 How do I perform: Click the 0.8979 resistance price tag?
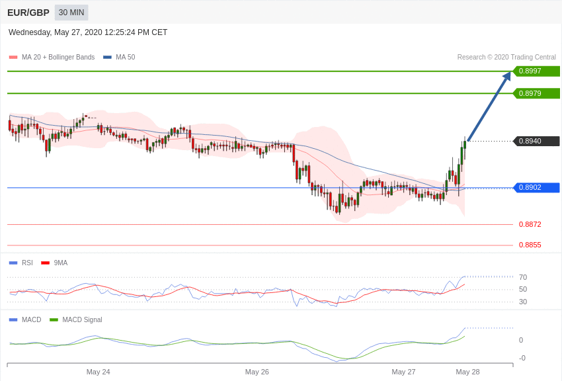click(536, 93)
